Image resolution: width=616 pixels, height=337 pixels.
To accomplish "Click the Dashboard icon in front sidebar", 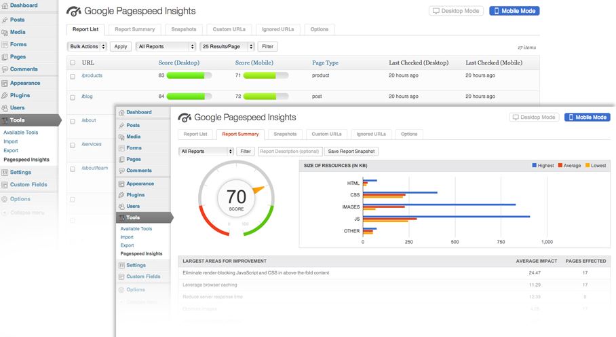I will coord(121,112).
